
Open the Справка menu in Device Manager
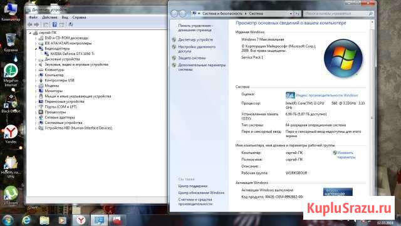click(x=79, y=18)
